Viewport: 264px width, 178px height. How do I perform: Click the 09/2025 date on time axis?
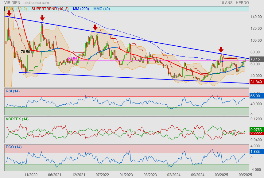click(245, 174)
